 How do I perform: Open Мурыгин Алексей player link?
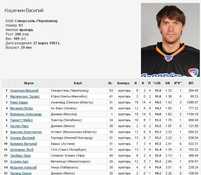coord(23,167)
